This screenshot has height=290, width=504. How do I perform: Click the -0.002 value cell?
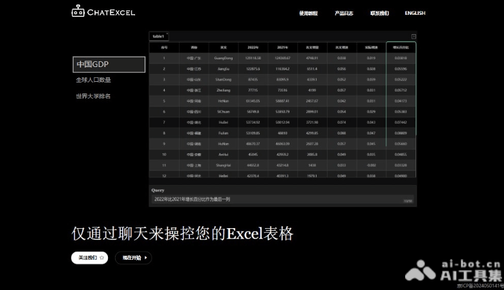coord(372,166)
